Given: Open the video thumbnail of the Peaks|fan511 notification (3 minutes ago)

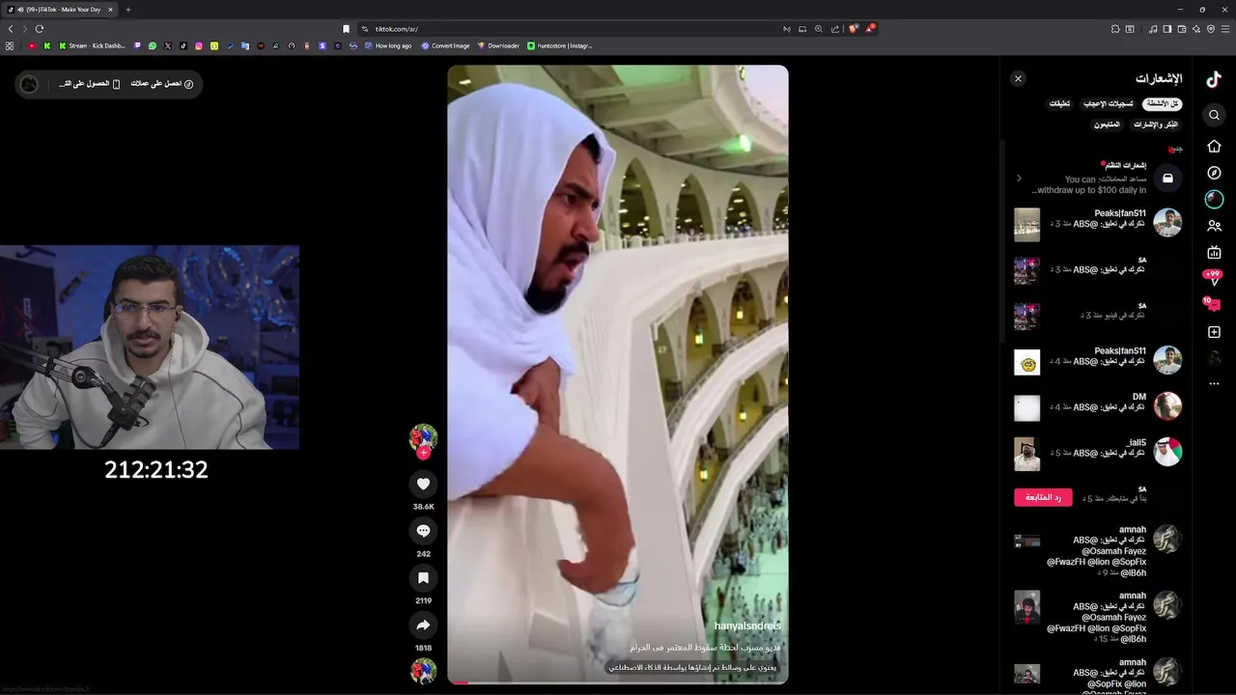Looking at the screenshot, I should click(1026, 224).
